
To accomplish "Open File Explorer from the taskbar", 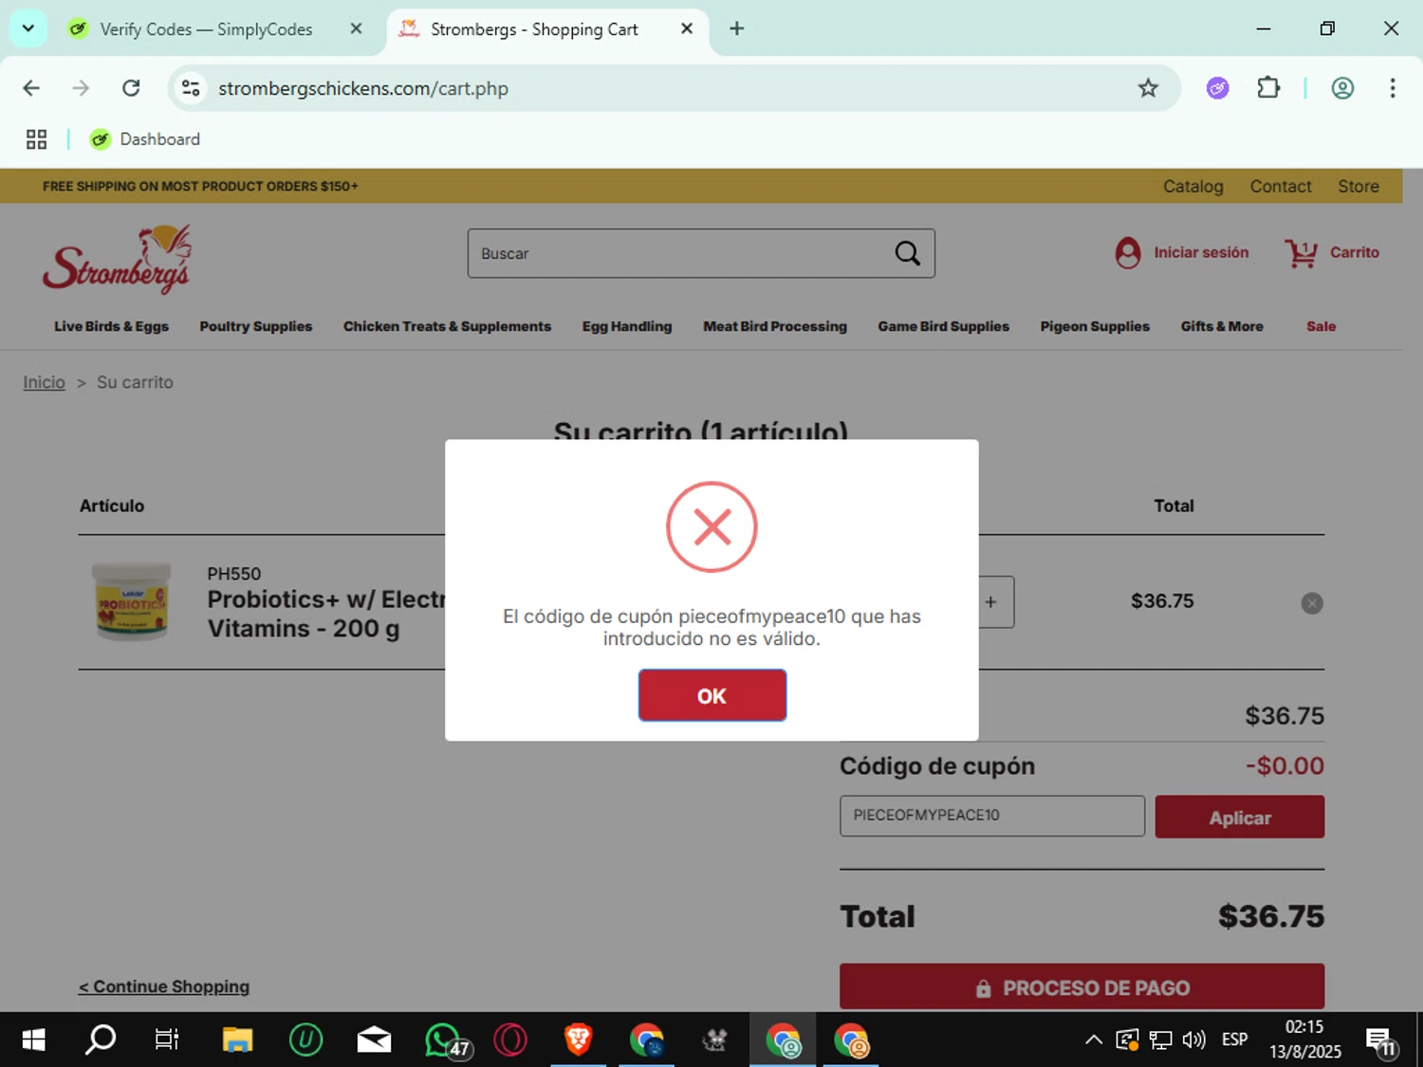I will (237, 1040).
